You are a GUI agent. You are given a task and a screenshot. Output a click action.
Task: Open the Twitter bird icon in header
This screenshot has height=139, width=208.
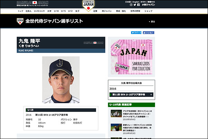click(135, 5)
